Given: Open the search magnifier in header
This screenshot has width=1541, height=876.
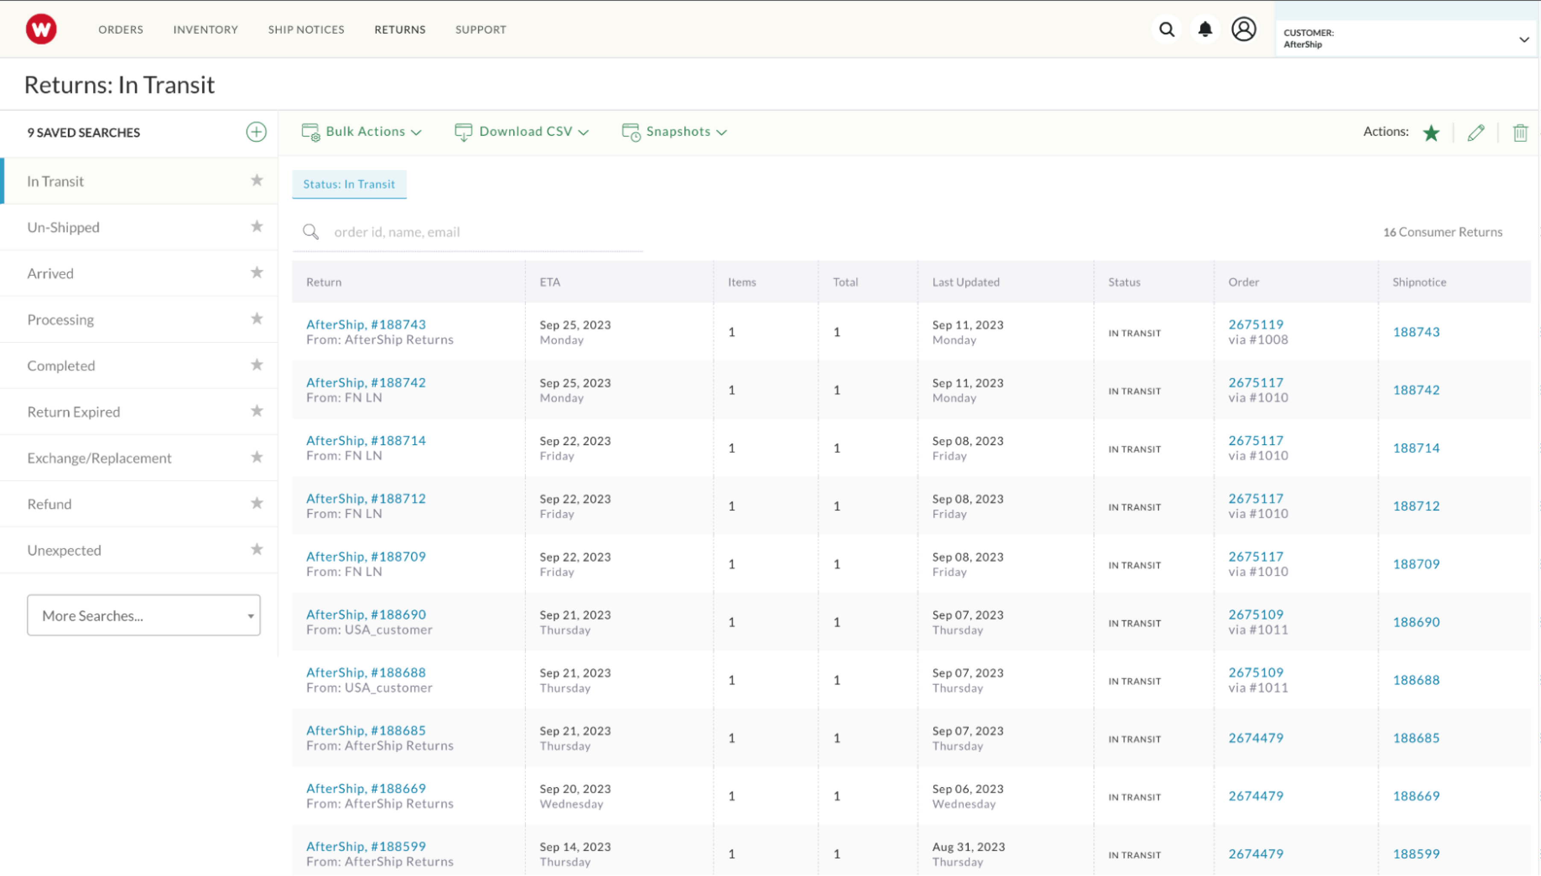Looking at the screenshot, I should 1166,29.
